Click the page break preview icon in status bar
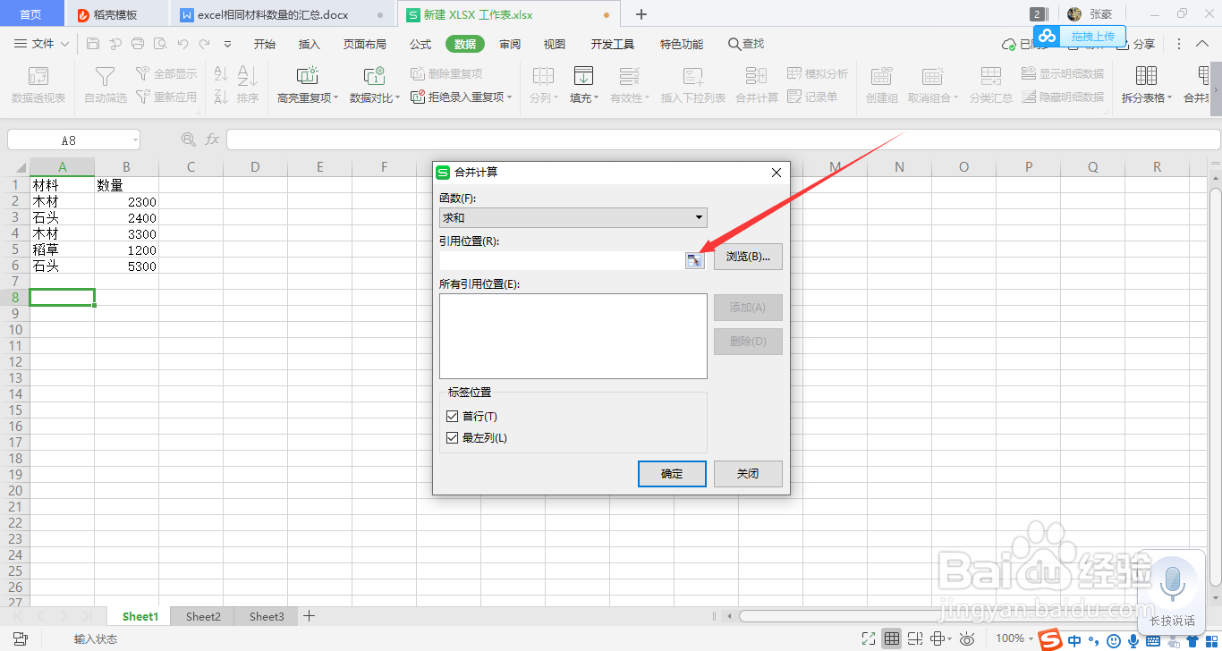 914,638
